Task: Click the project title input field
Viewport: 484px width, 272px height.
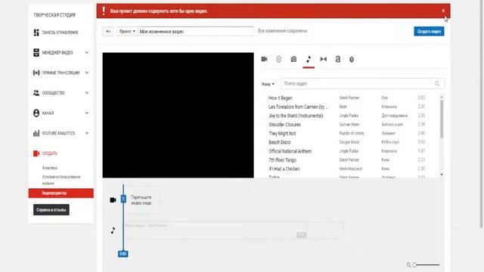Action: click(x=196, y=31)
